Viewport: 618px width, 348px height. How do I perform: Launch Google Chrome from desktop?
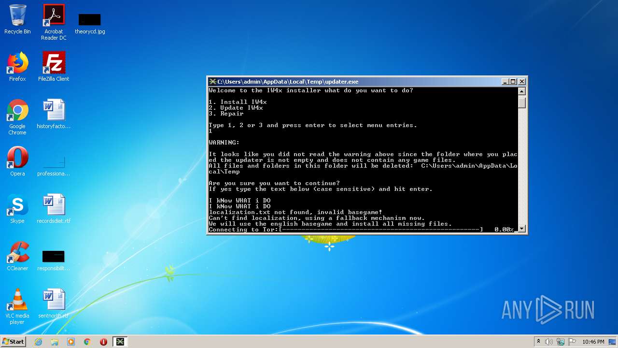[x=17, y=117]
